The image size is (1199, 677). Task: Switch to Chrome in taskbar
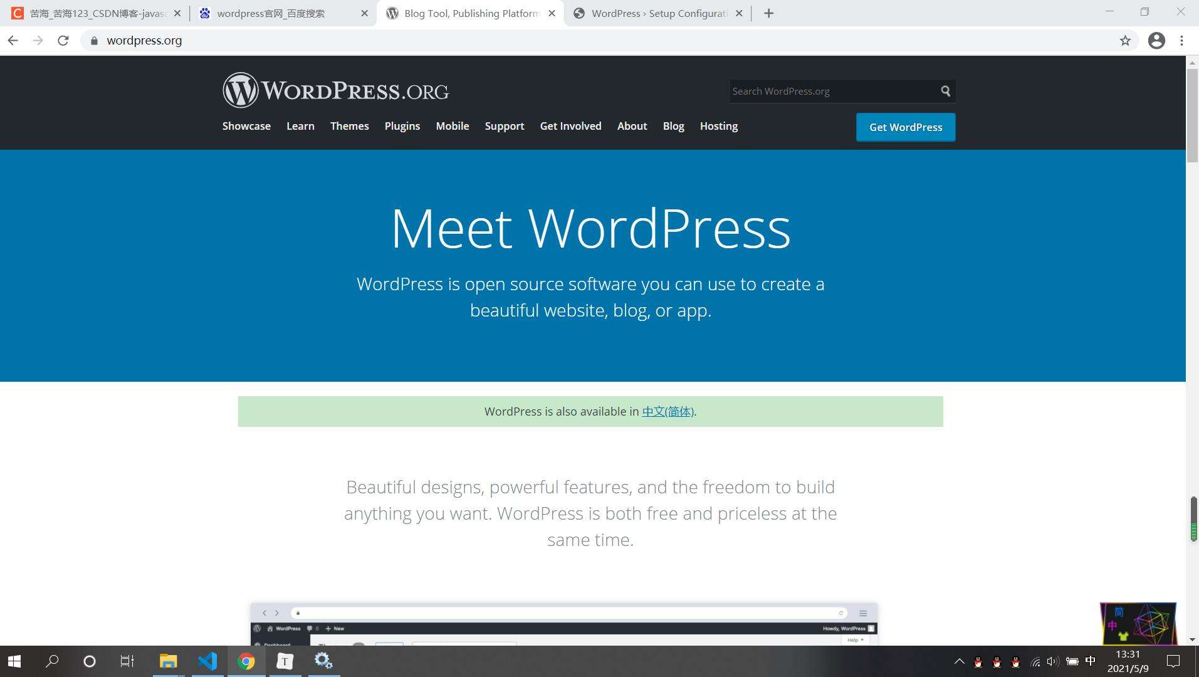246,661
